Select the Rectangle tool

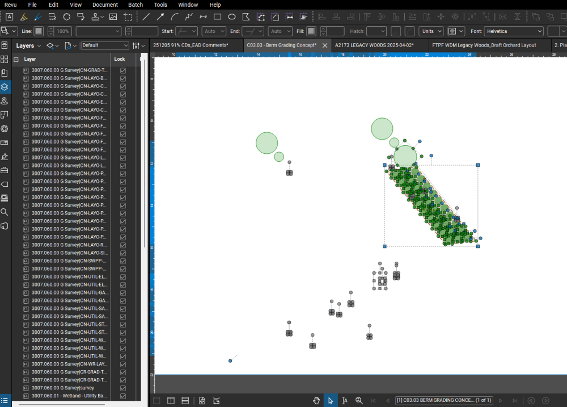click(x=217, y=16)
